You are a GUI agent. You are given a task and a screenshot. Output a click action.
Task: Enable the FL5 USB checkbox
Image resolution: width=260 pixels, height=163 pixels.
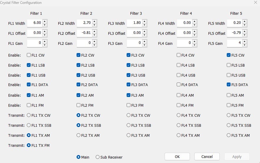click(x=229, y=75)
